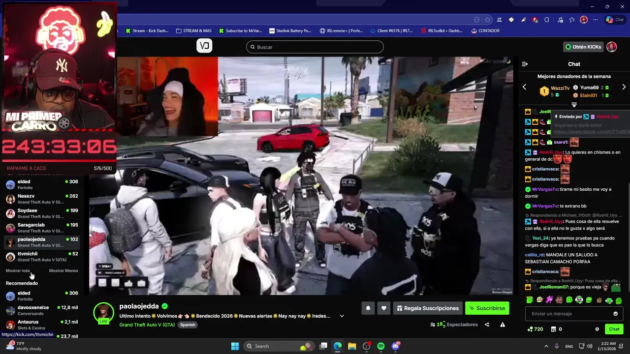Click the Buscar search field
Image resolution: width=630 pixels, height=354 pixels.
pyautogui.click(x=315, y=47)
